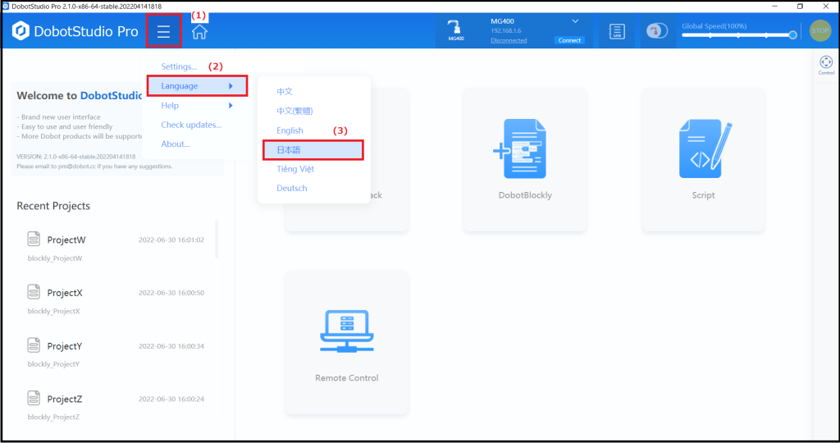Go to the Home screen icon
Viewport: 840px width, 443px height.
tap(199, 32)
